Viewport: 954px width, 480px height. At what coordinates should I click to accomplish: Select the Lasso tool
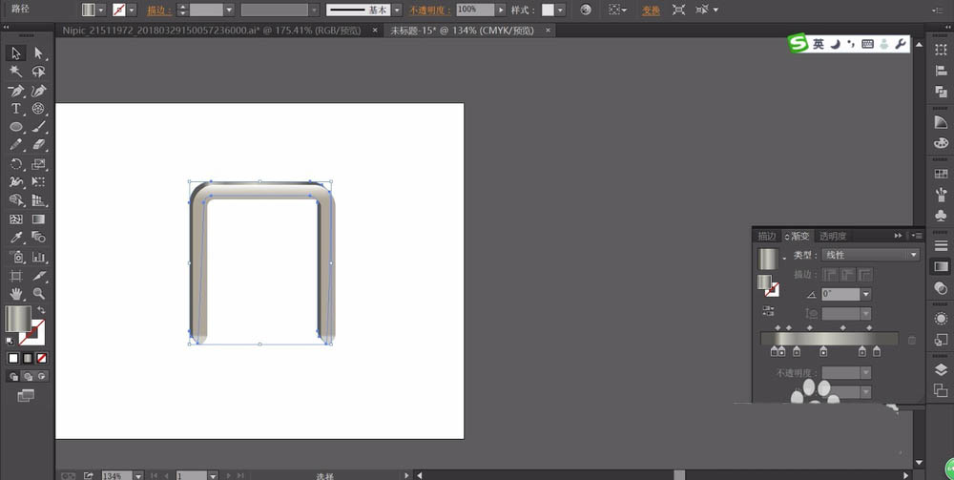click(38, 72)
